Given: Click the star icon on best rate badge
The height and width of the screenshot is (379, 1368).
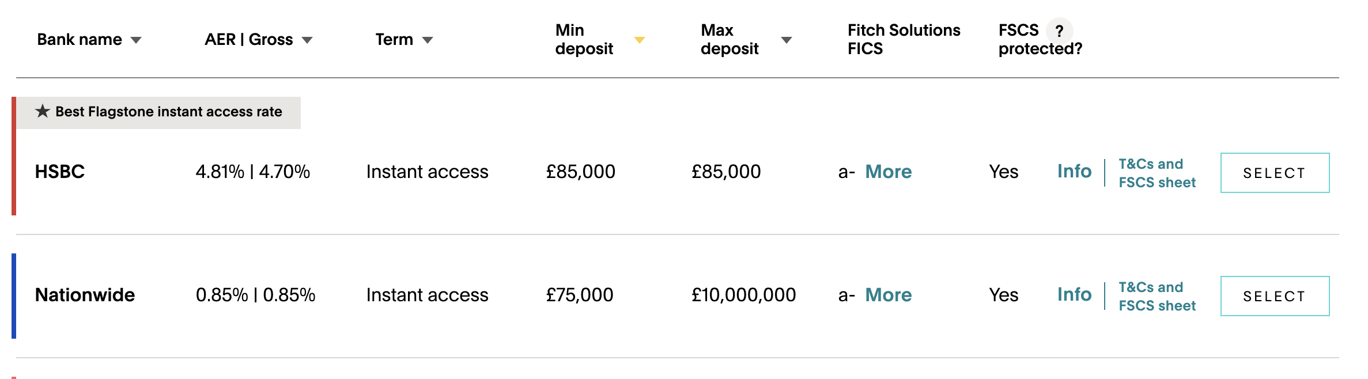Looking at the screenshot, I should 43,111.
